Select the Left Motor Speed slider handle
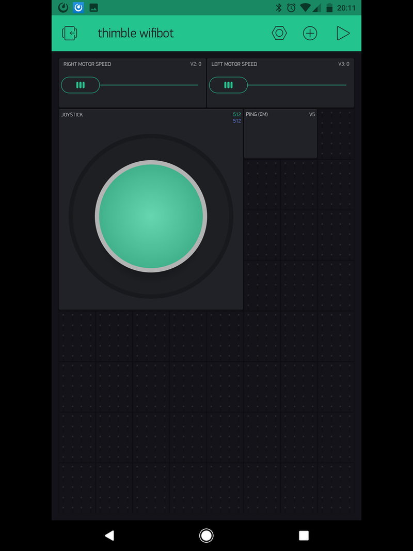Image resolution: width=413 pixels, height=551 pixels. (x=228, y=85)
